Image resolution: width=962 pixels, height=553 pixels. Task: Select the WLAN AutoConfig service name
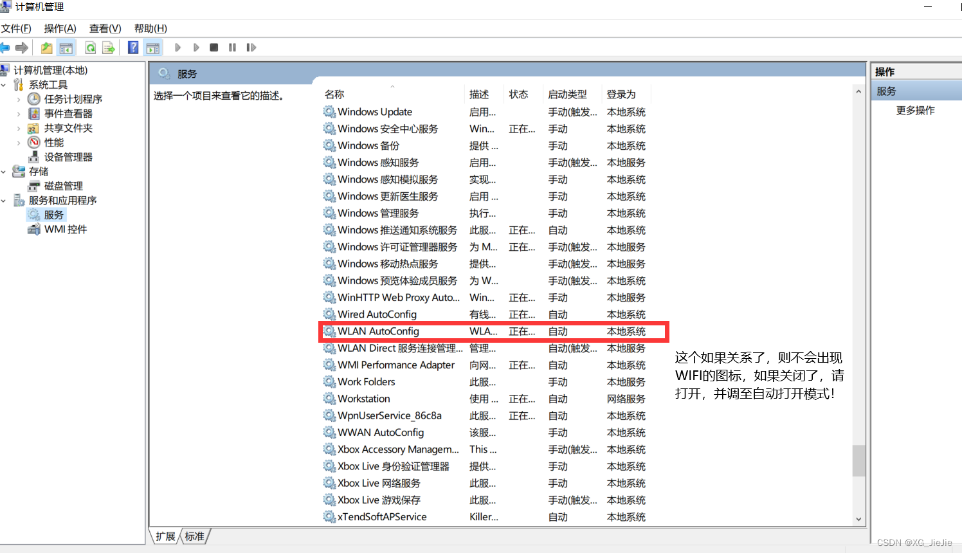coord(378,331)
